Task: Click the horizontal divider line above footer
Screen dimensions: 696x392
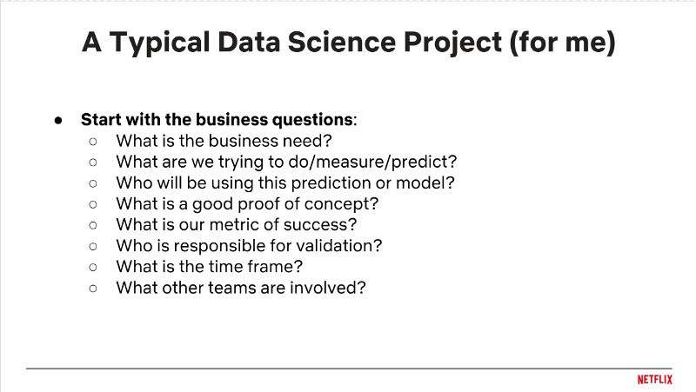Action: (348, 369)
